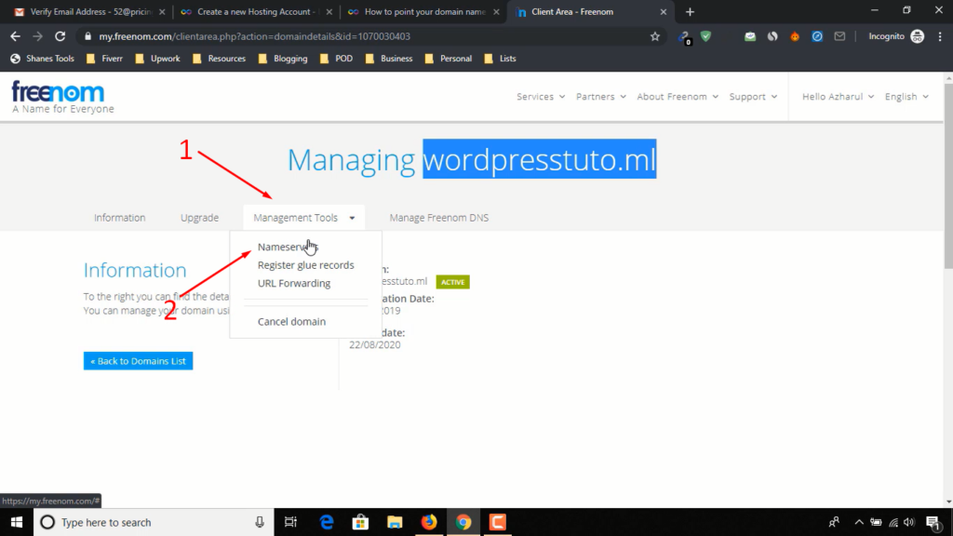Click the Freenom logo

[62, 97]
